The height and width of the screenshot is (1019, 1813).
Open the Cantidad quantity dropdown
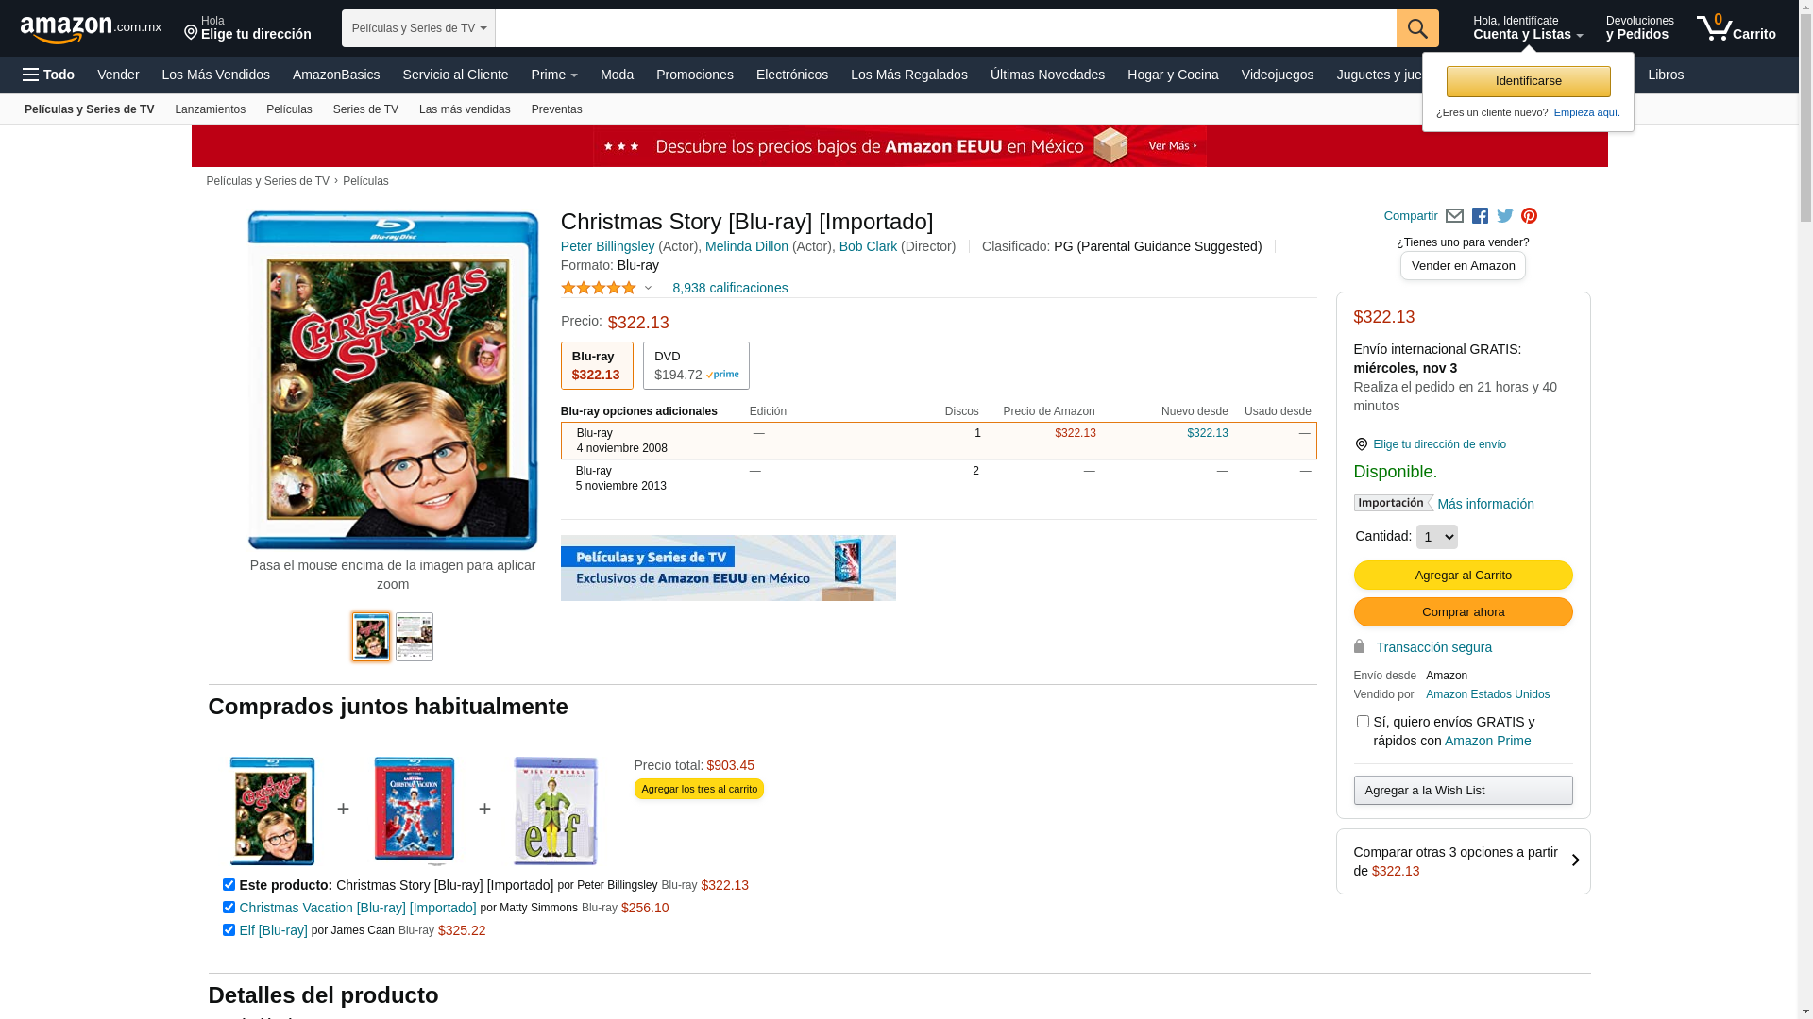click(1436, 537)
